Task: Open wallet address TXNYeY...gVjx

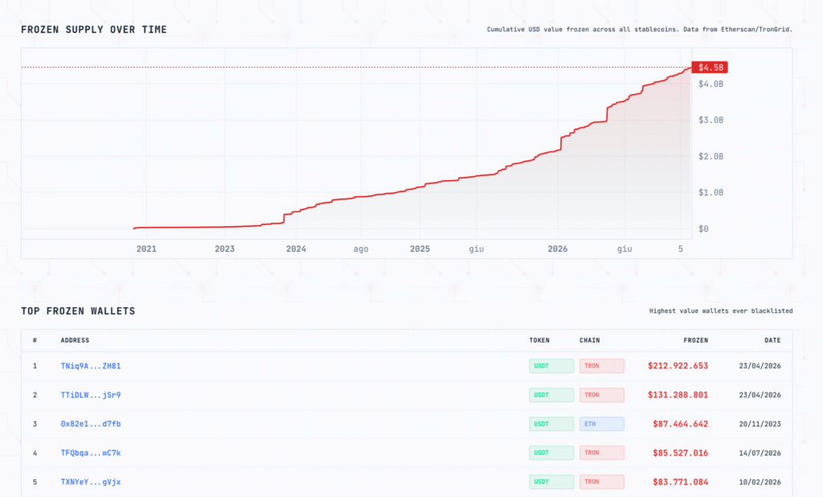Action: pyautogui.click(x=90, y=482)
